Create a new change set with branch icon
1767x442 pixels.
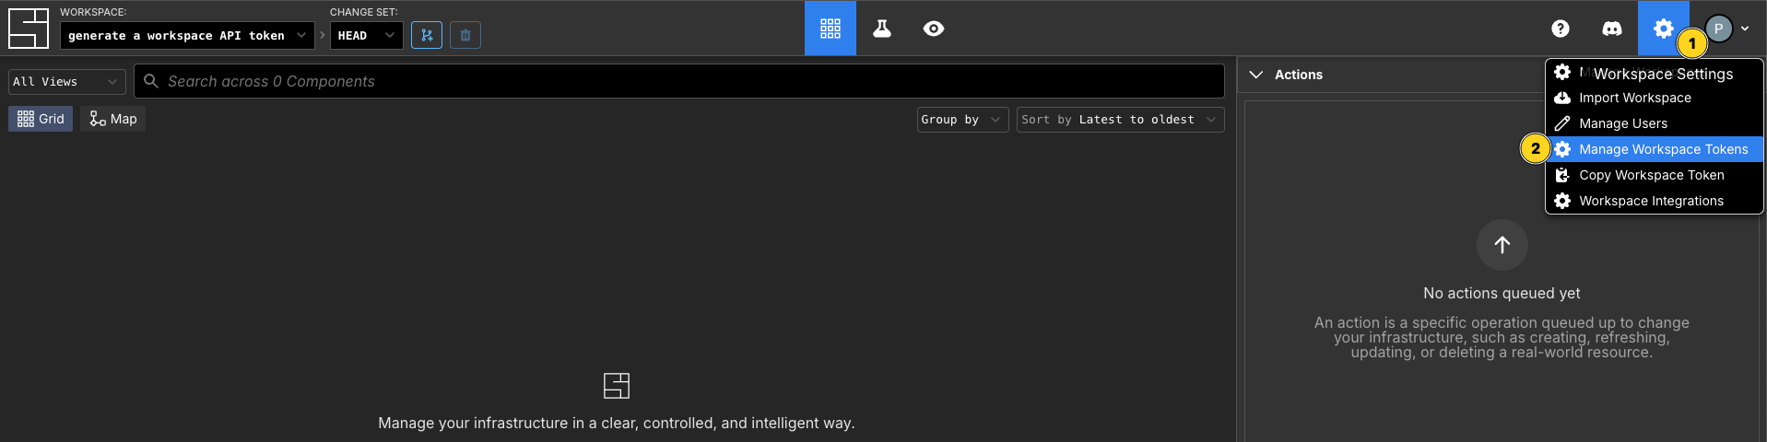pyautogui.click(x=427, y=35)
